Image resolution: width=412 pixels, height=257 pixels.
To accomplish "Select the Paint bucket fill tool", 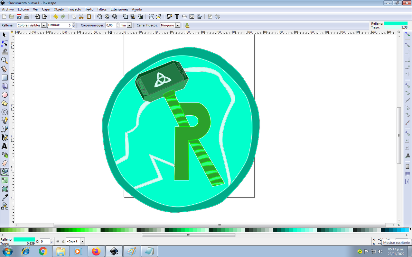I will (x=5, y=172).
